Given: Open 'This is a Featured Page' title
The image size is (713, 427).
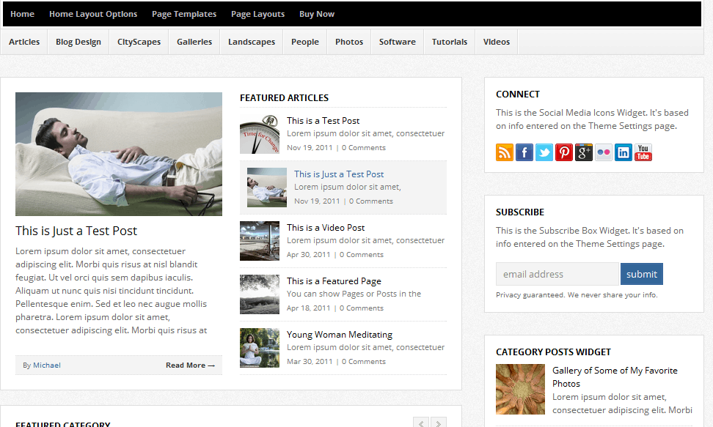Looking at the screenshot, I should click(x=334, y=281).
